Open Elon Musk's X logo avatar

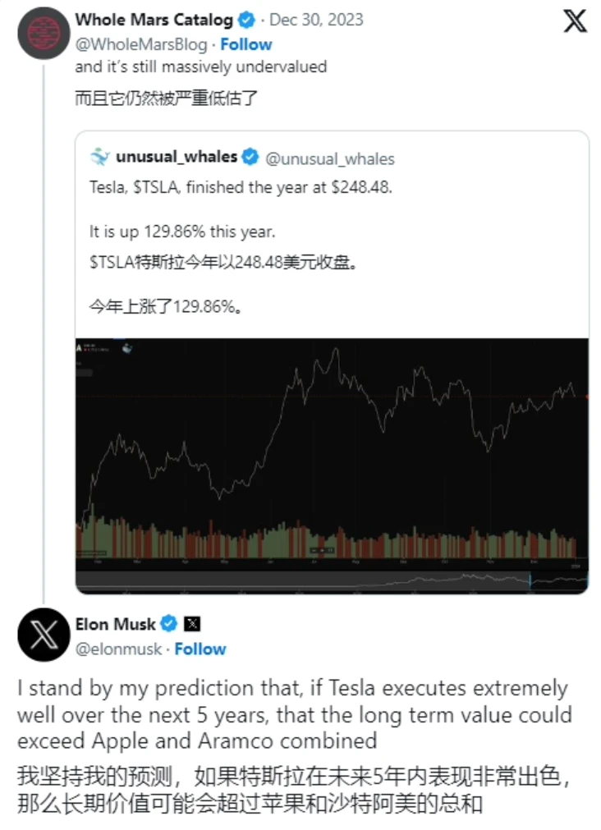coord(43,635)
